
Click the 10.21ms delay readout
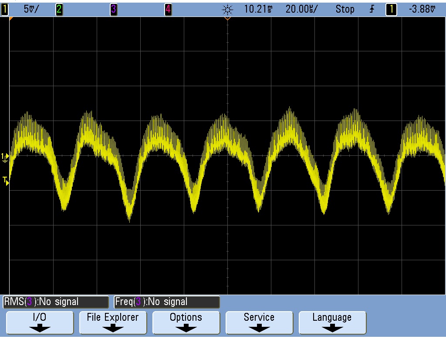tap(258, 10)
